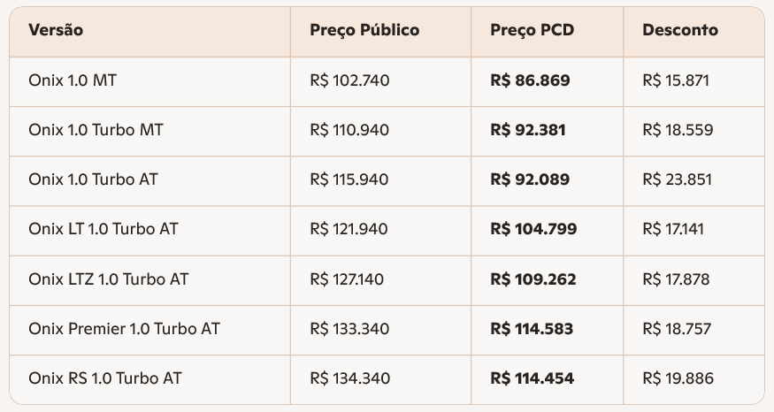
Task: Click the Desconto column header
Action: [x=680, y=30]
